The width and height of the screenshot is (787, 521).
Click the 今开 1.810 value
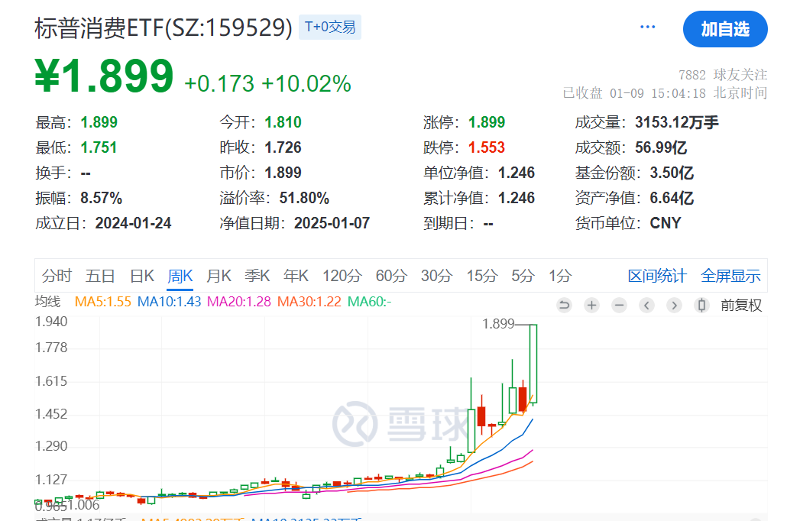pos(283,122)
